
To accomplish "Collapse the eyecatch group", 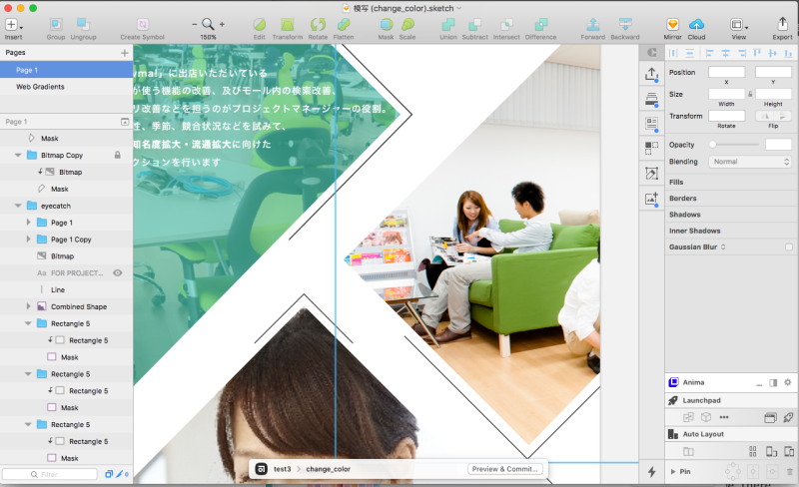I will 18,206.
